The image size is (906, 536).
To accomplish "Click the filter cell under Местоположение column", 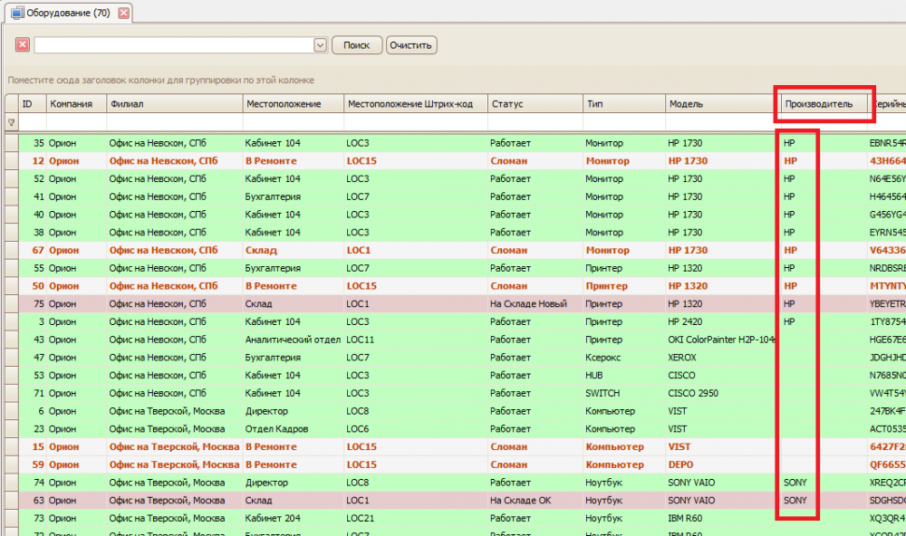I will [x=293, y=122].
